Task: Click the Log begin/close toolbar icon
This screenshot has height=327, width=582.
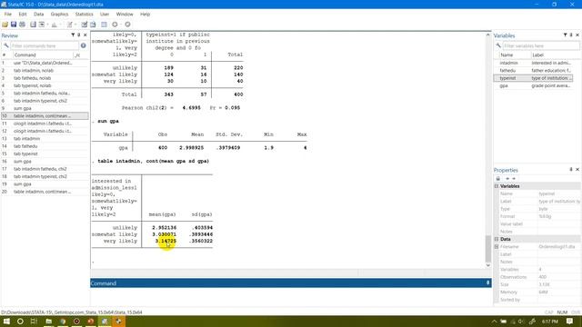Action: tap(33, 25)
